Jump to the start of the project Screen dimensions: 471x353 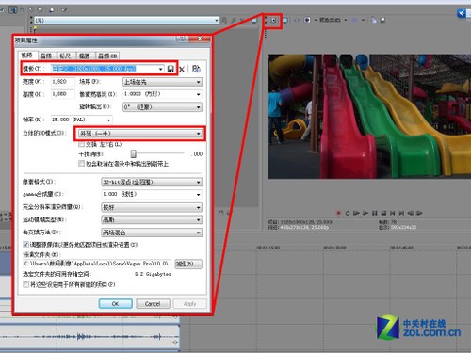point(393,213)
